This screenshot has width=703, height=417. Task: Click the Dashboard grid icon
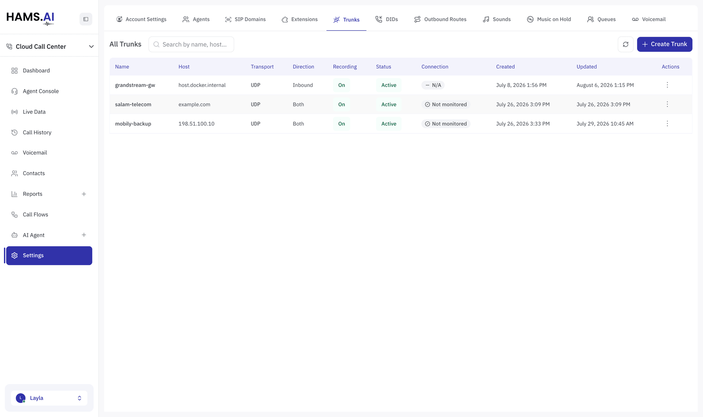14,71
